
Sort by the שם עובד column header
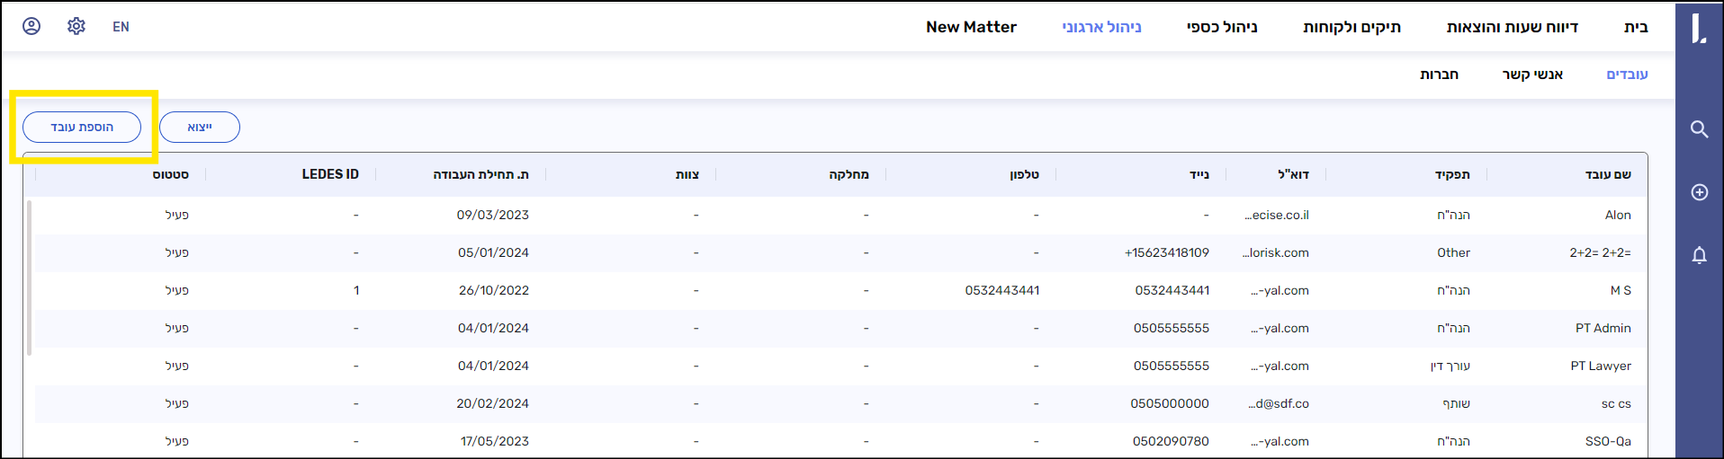1607,174
